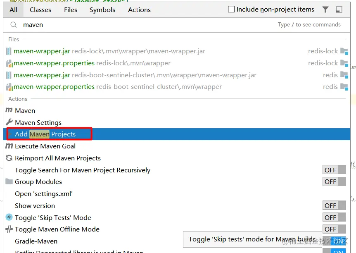The height and width of the screenshot is (253, 356).
Task: Click the Maven 'm' icon
Action: click(x=9, y=110)
